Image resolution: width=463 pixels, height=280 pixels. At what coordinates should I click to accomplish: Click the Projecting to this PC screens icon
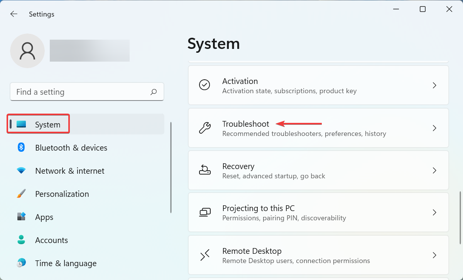pos(205,212)
